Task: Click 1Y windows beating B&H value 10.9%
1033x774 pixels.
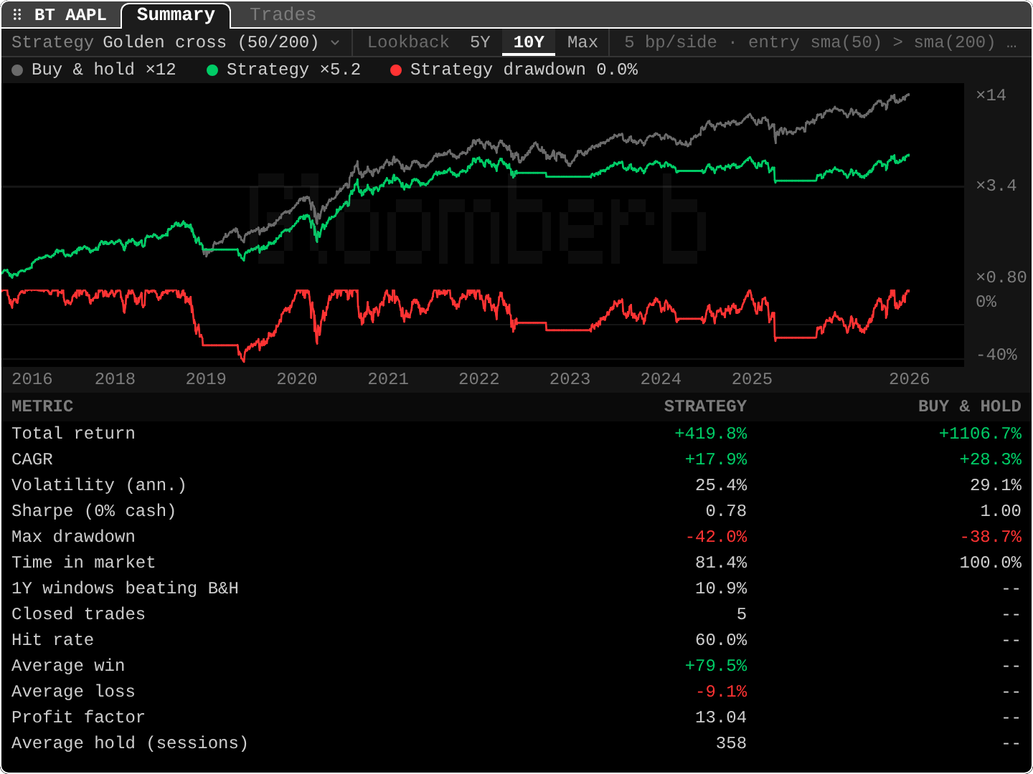Action: tap(721, 588)
